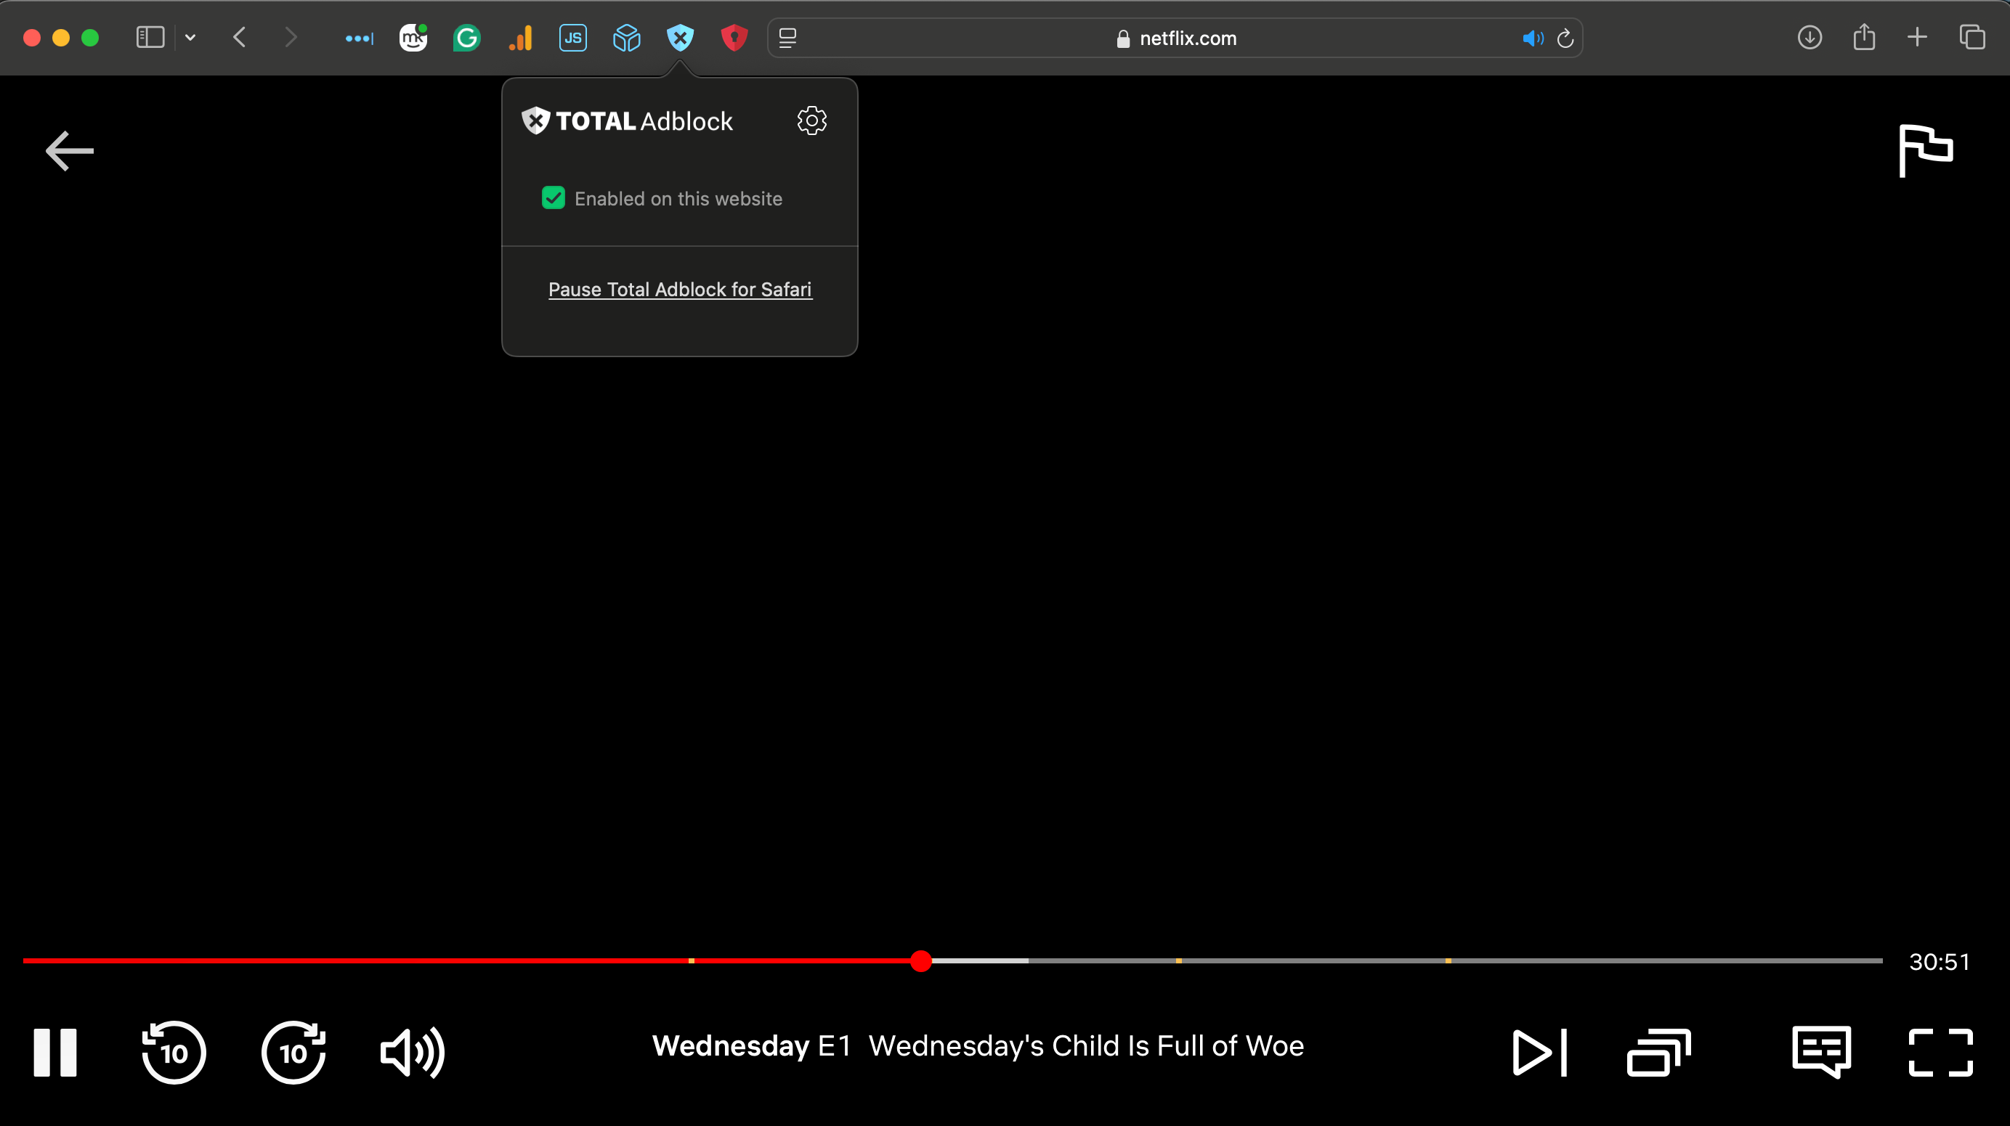Open audio and subtitles options
This screenshot has height=1126, width=2010.
[1821, 1052]
